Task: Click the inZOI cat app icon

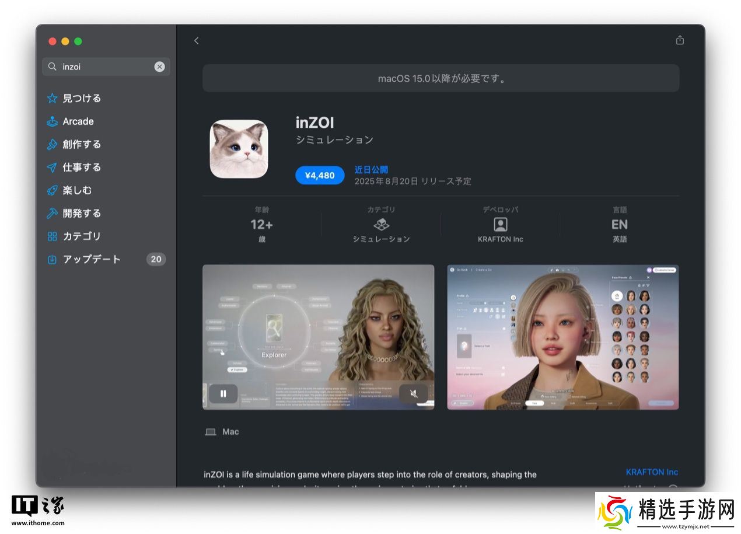Action: (239, 149)
